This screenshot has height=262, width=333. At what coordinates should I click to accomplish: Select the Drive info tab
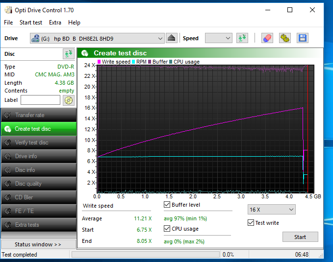pyautogui.click(x=39, y=156)
